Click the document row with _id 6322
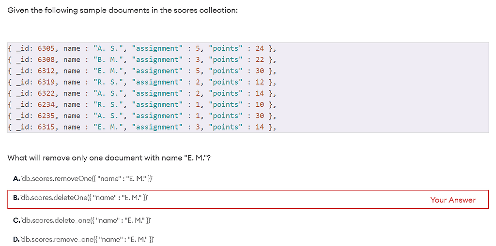Image resolution: width=496 pixels, height=246 pixels. [x=142, y=93]
